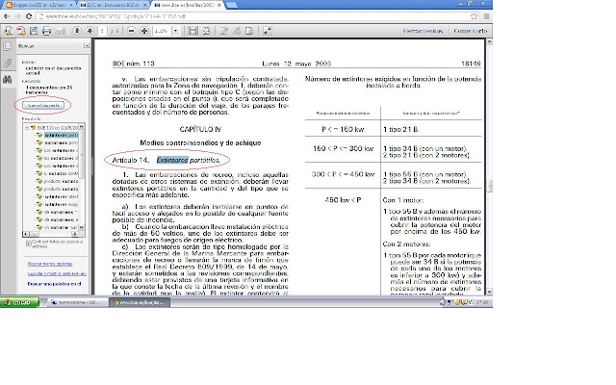Open Herramientas pane
The width and height of the screenshot is (616, 385).
click(x=423, y=31)
